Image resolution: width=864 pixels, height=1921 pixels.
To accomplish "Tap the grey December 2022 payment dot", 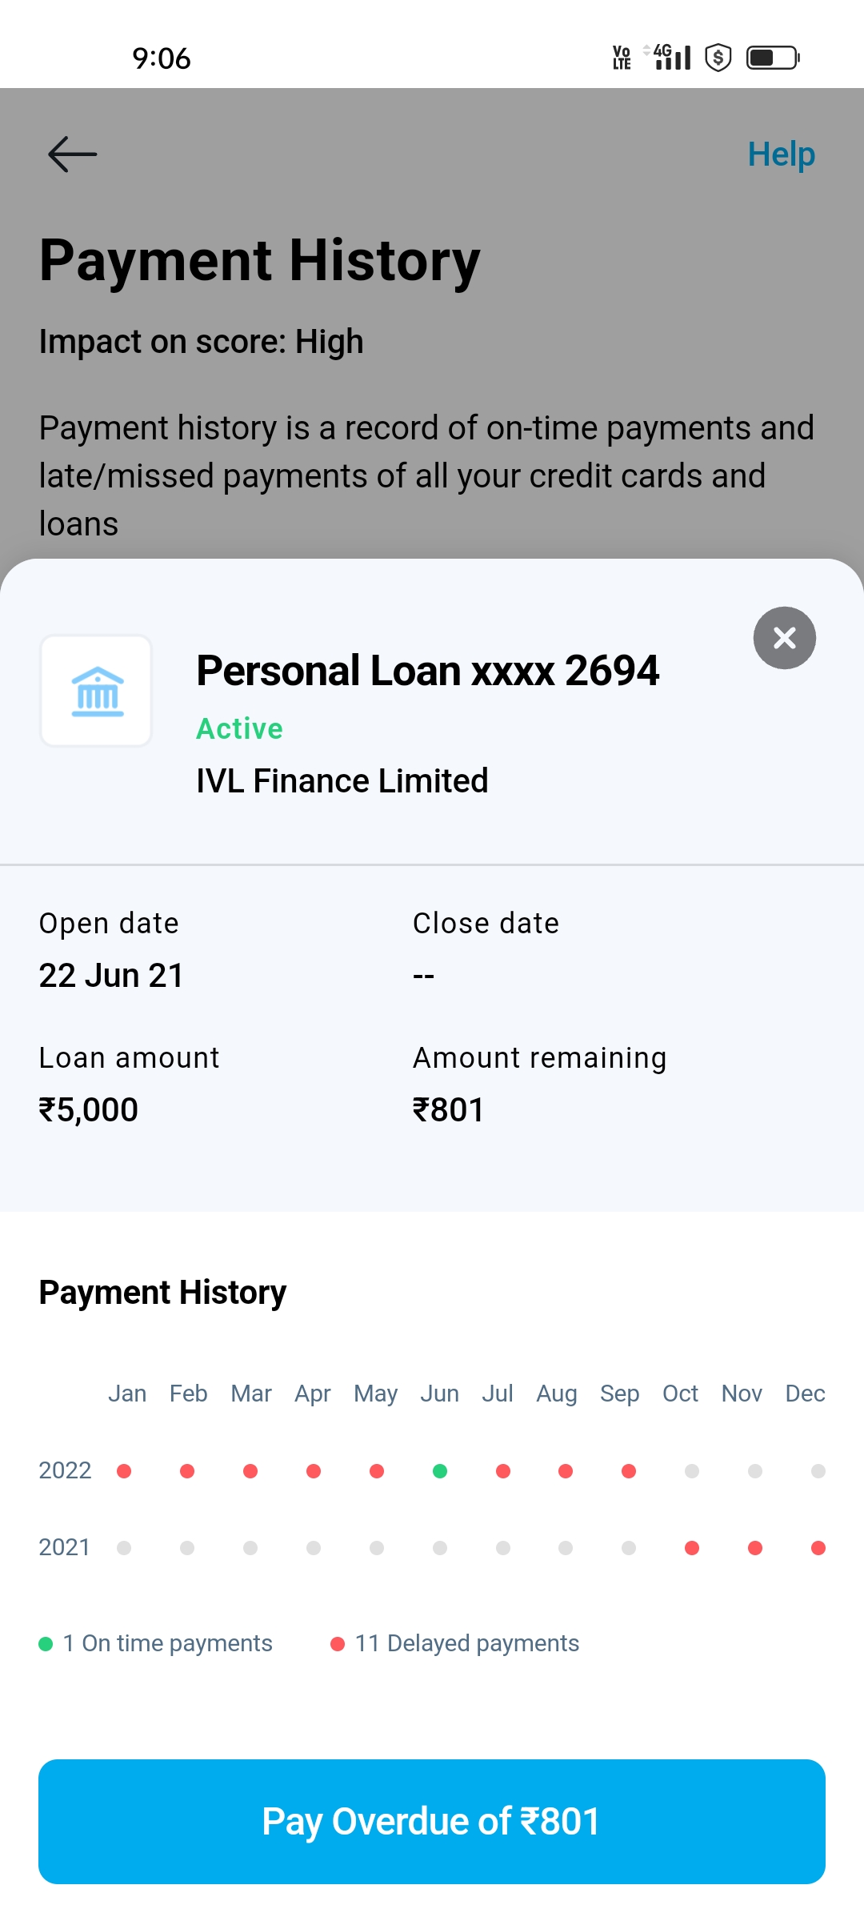I will (x=818, y=1471).
